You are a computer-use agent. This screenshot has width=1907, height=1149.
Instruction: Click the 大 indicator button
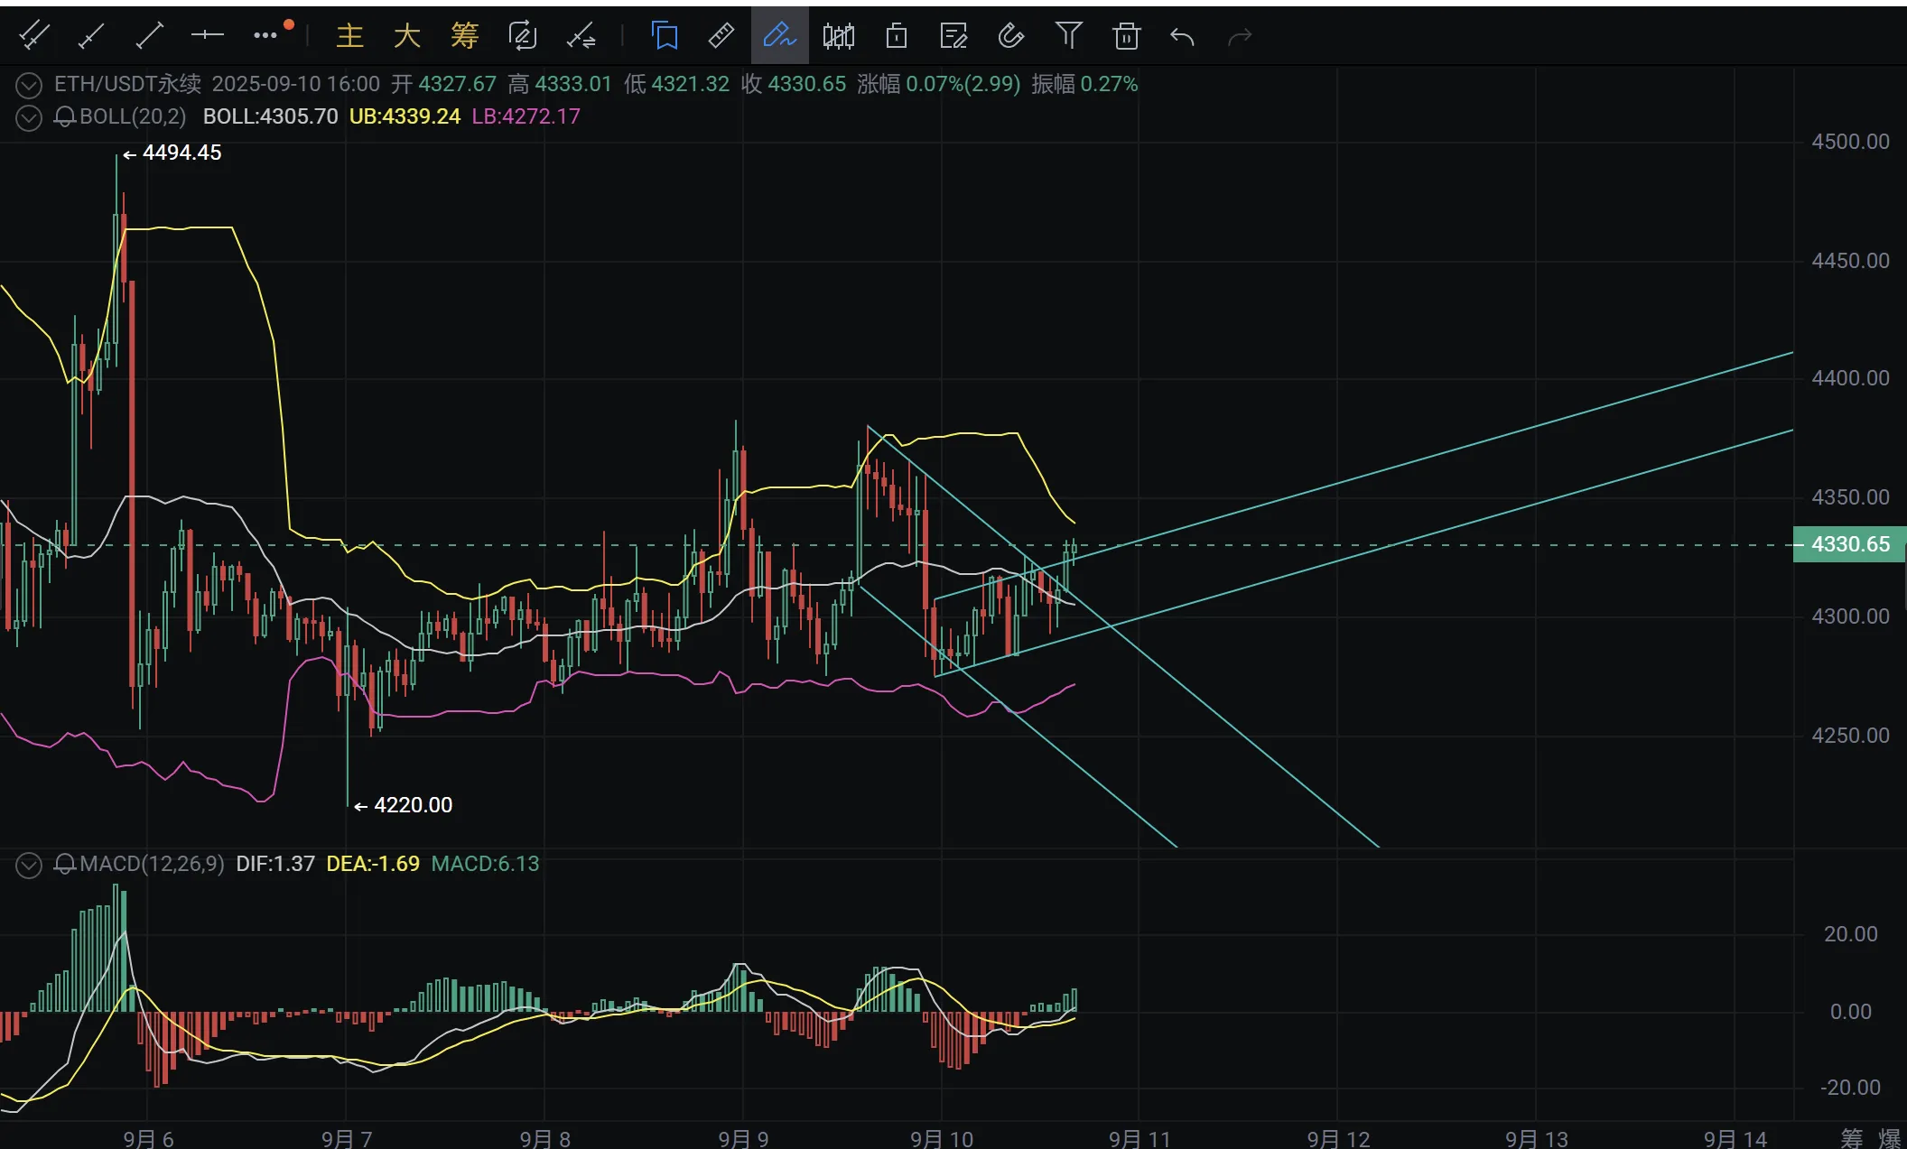pyautogui.click(x=407, y=36)
